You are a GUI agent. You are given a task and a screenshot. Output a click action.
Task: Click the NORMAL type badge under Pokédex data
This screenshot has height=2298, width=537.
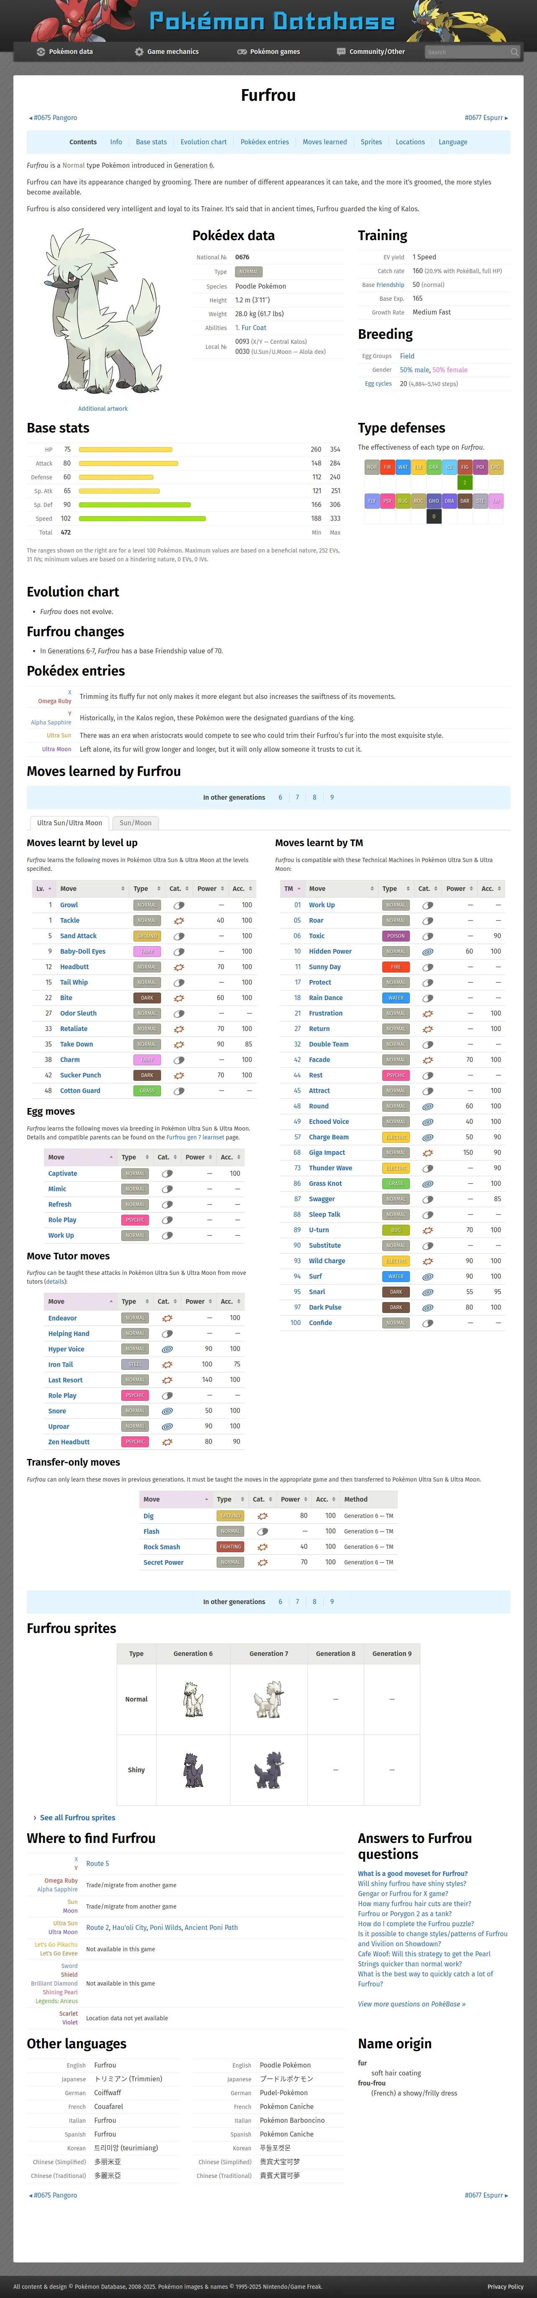[249, 272]
